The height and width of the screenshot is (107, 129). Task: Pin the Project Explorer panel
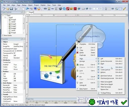tap(22, 12)
